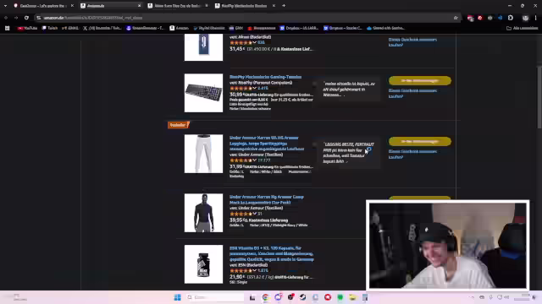
Task: Close the first browser tab
Action: [72, 6]
